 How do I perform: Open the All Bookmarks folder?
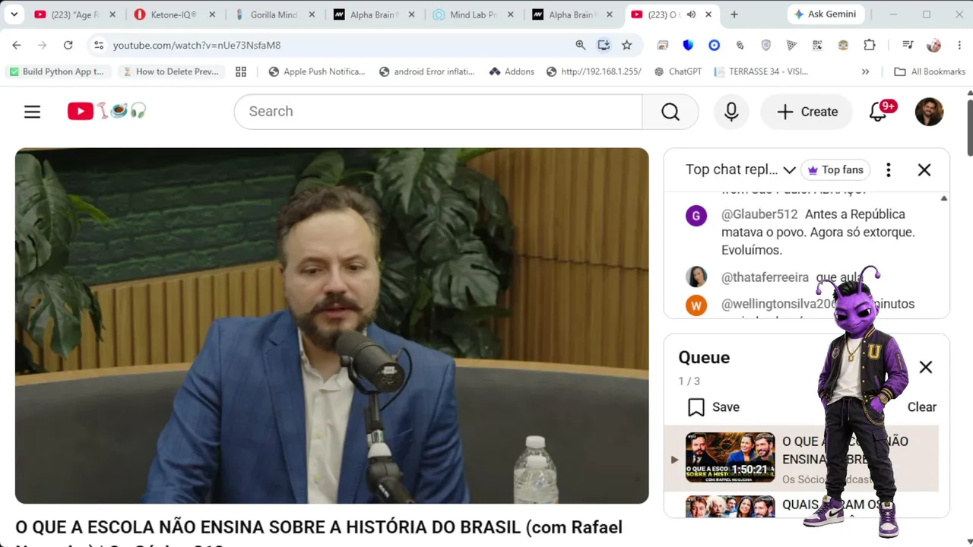(930, 71)
